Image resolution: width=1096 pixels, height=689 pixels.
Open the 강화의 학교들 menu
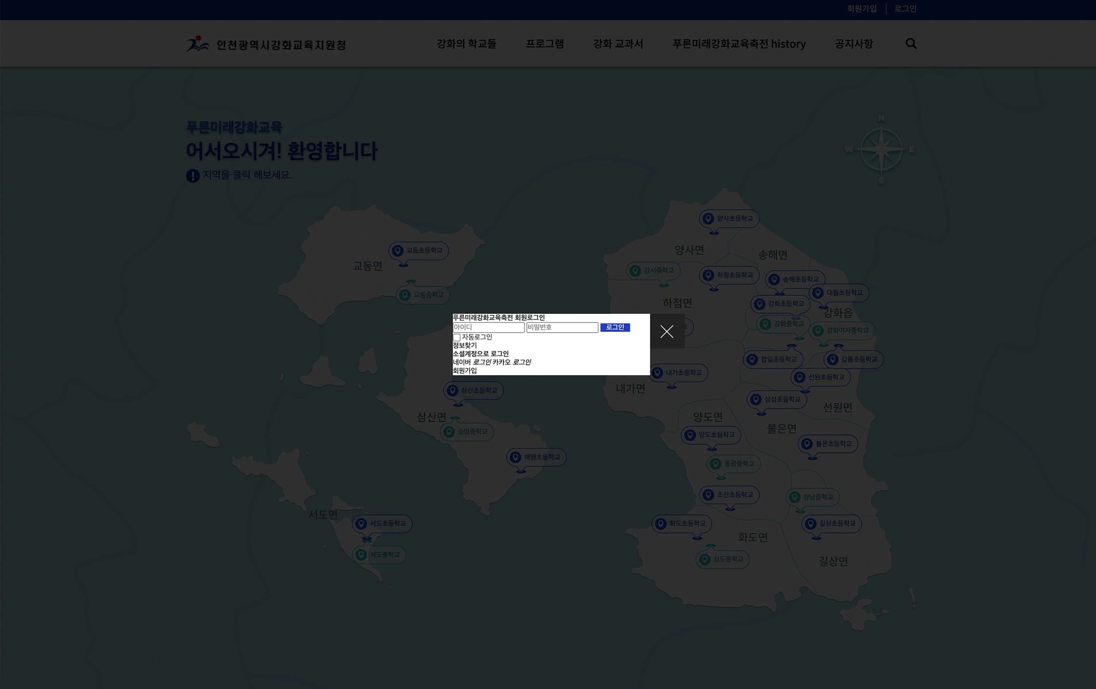pyautogui.click(x=467, y=44)
